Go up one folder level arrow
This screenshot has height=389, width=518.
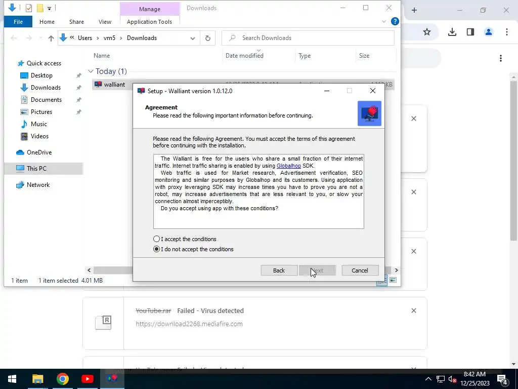(51, 38)
